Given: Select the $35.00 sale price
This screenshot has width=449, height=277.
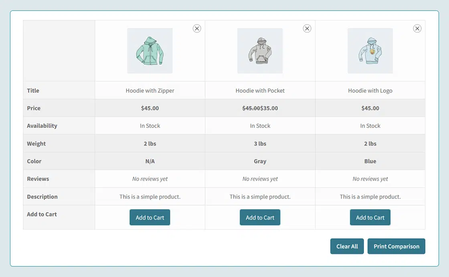Looking at the screenshot, I should tap(269, 108).
